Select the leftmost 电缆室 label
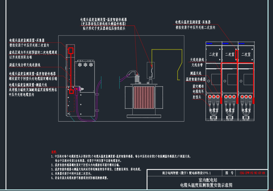 (214, 110)
